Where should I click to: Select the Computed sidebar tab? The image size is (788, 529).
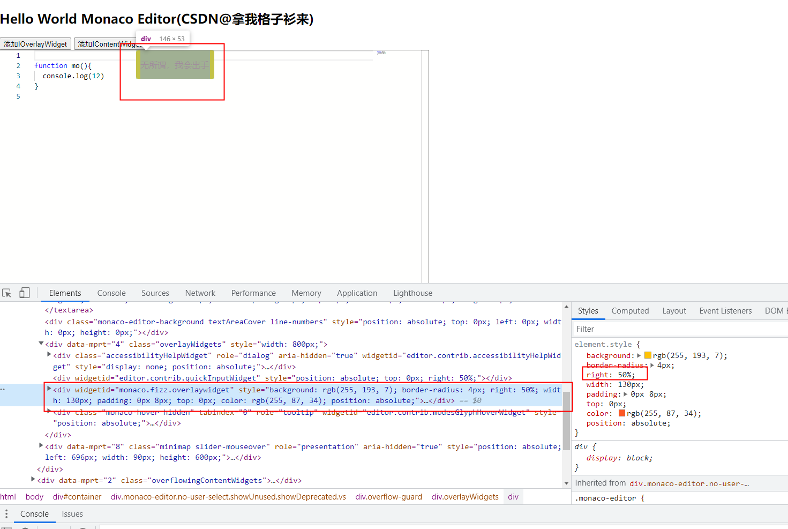[630, 311]
